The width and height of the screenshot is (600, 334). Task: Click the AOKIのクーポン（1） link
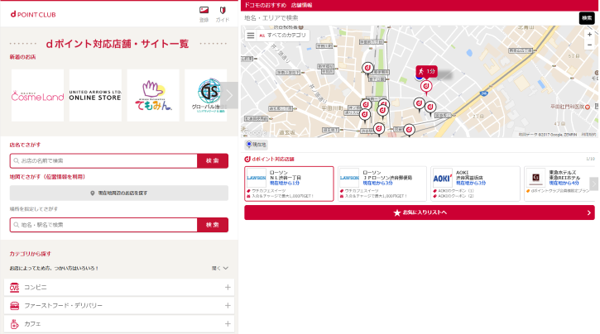point(456,191)
